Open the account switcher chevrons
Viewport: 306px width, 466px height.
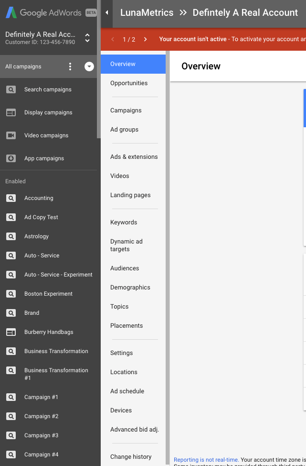click(87, 38)
